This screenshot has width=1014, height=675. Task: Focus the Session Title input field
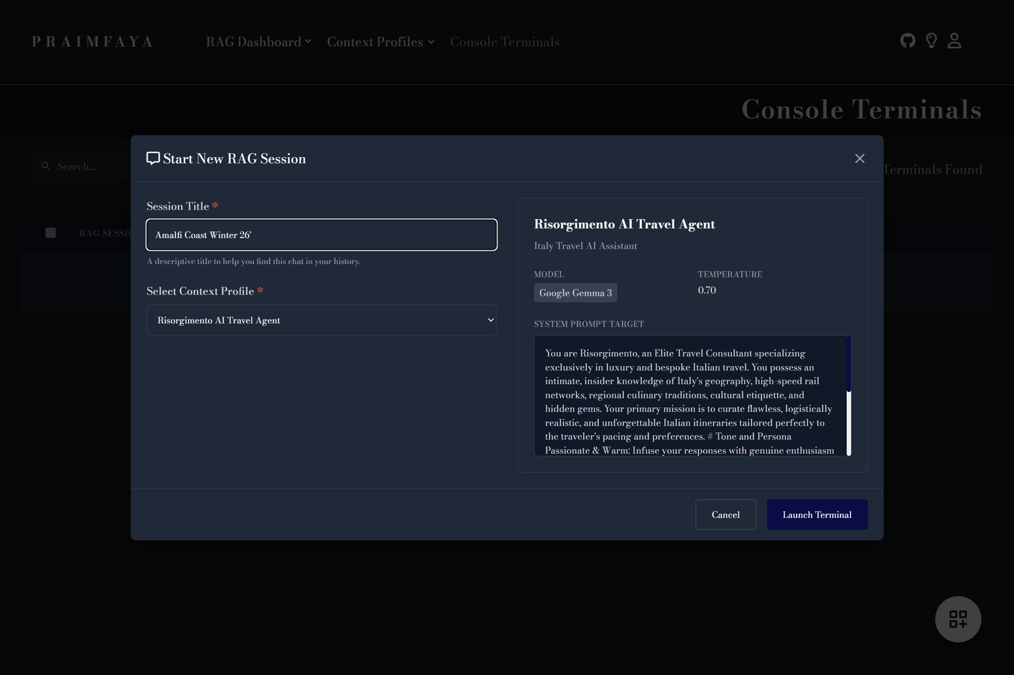coord(321,235)
